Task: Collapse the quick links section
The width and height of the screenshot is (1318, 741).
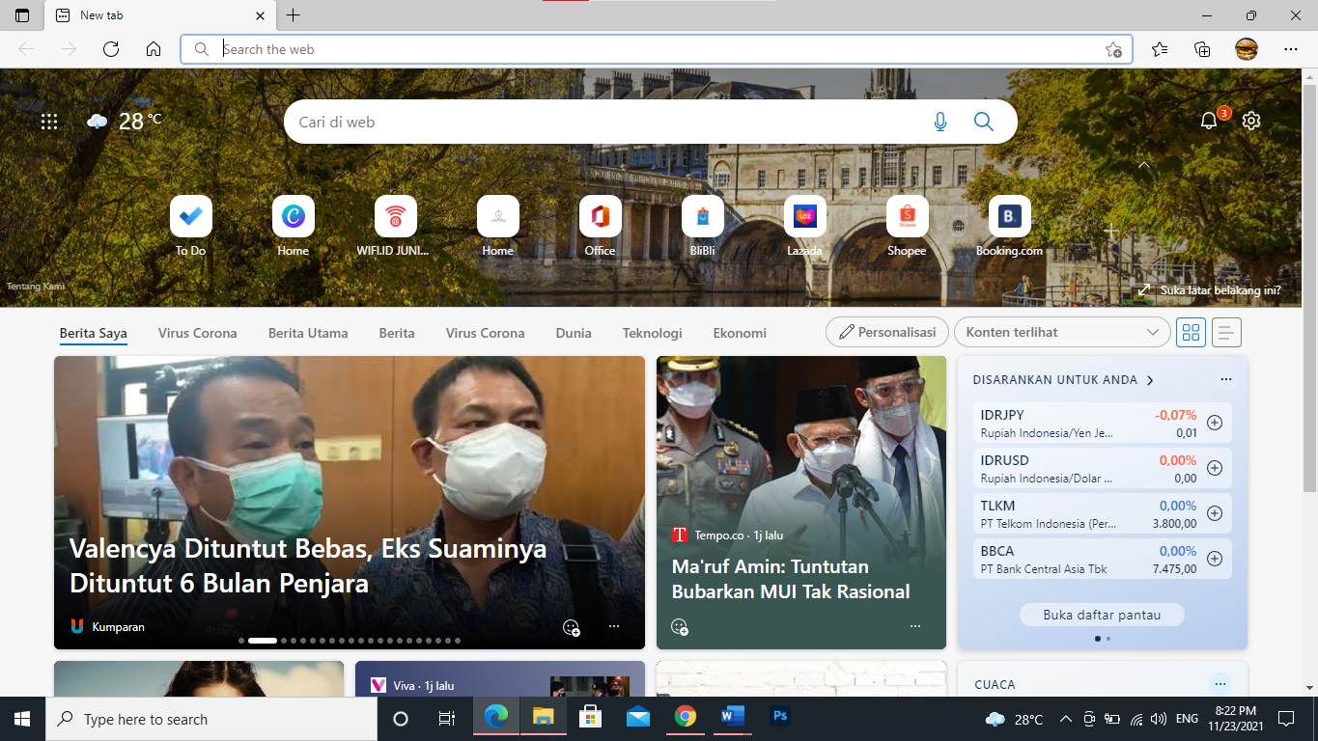Action: [1144, 166]
